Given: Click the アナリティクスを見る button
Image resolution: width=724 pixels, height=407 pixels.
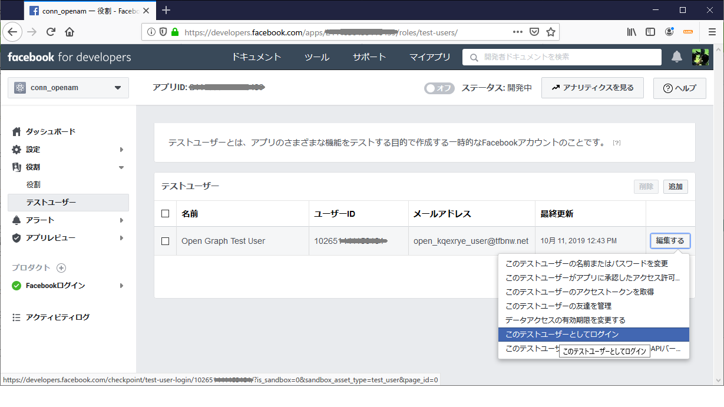Looking at the screenshot, I should [x=592, y=88].
